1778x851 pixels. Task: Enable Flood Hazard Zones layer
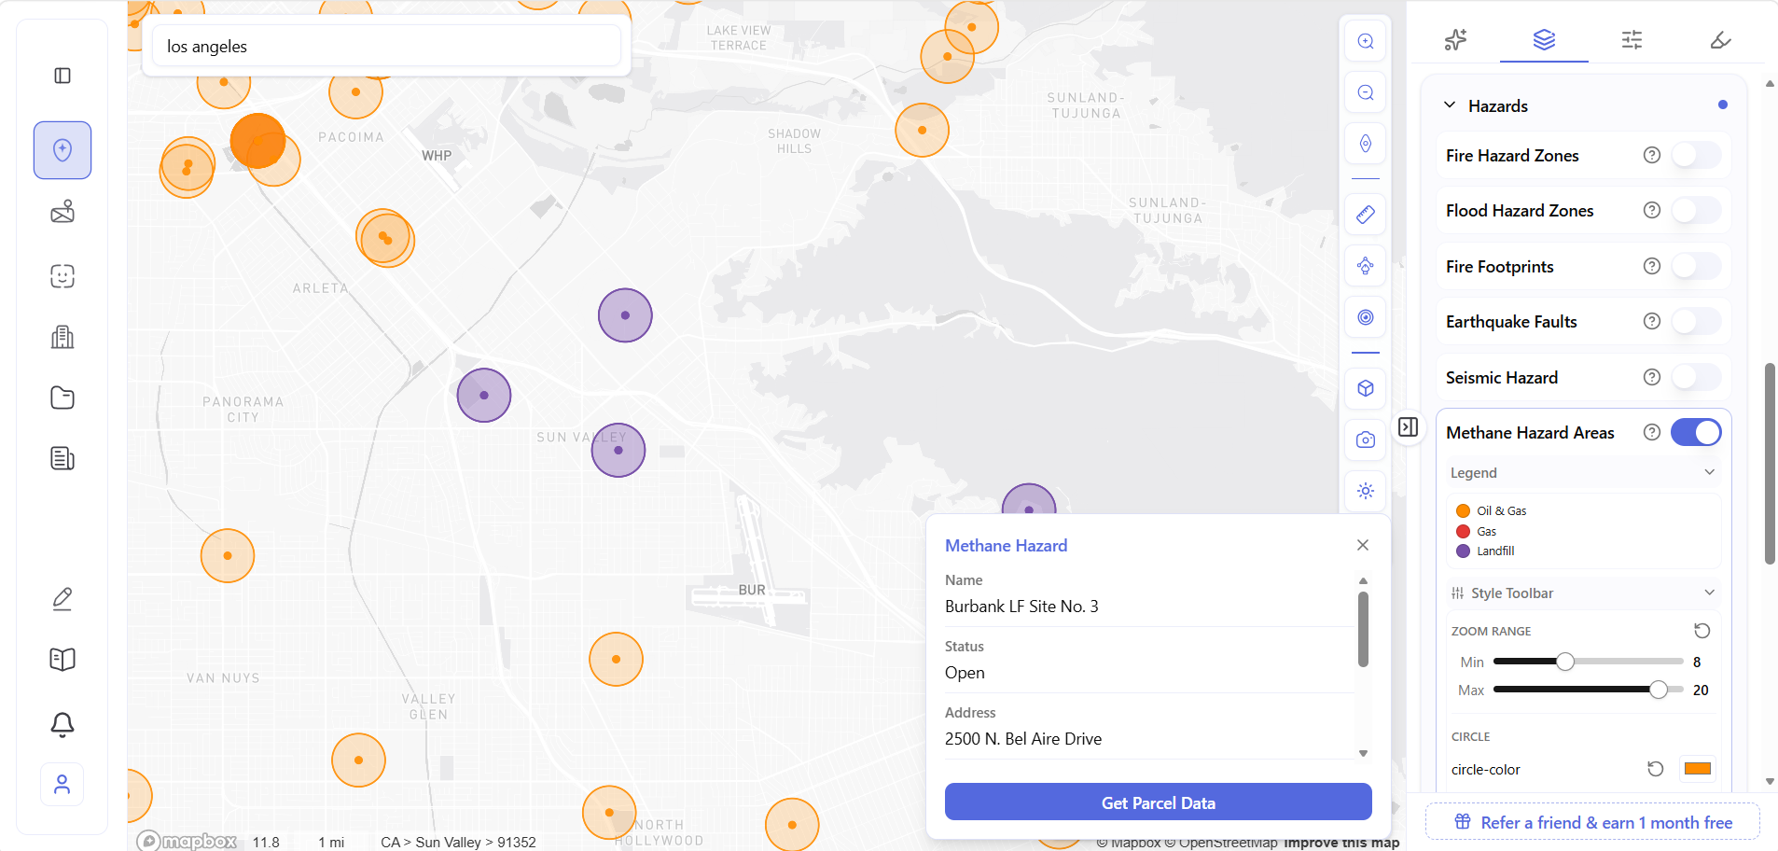pos(1696,210)
